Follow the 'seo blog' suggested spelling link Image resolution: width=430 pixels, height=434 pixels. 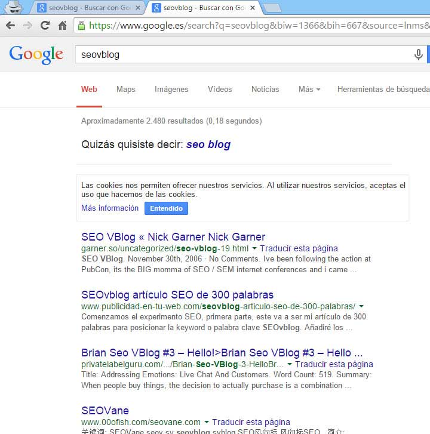[x=208, y=144]
